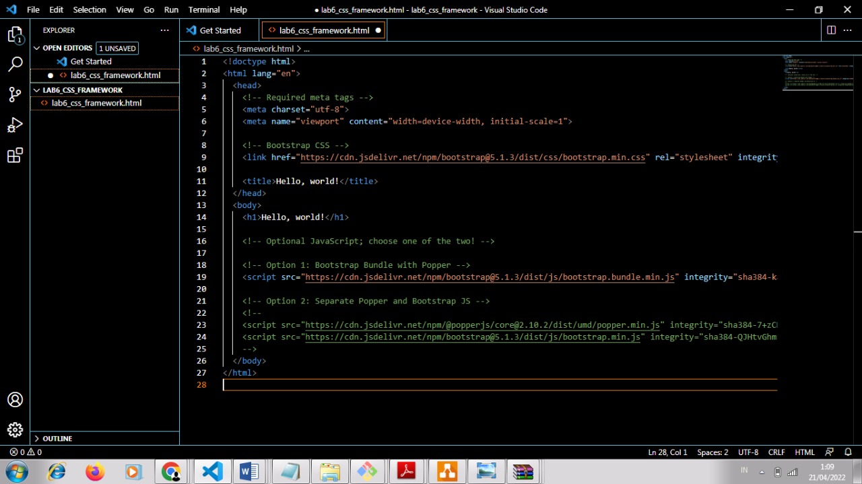
Task: Click the Bootstrap CSS comment on line 8
Action: (296, 145)
